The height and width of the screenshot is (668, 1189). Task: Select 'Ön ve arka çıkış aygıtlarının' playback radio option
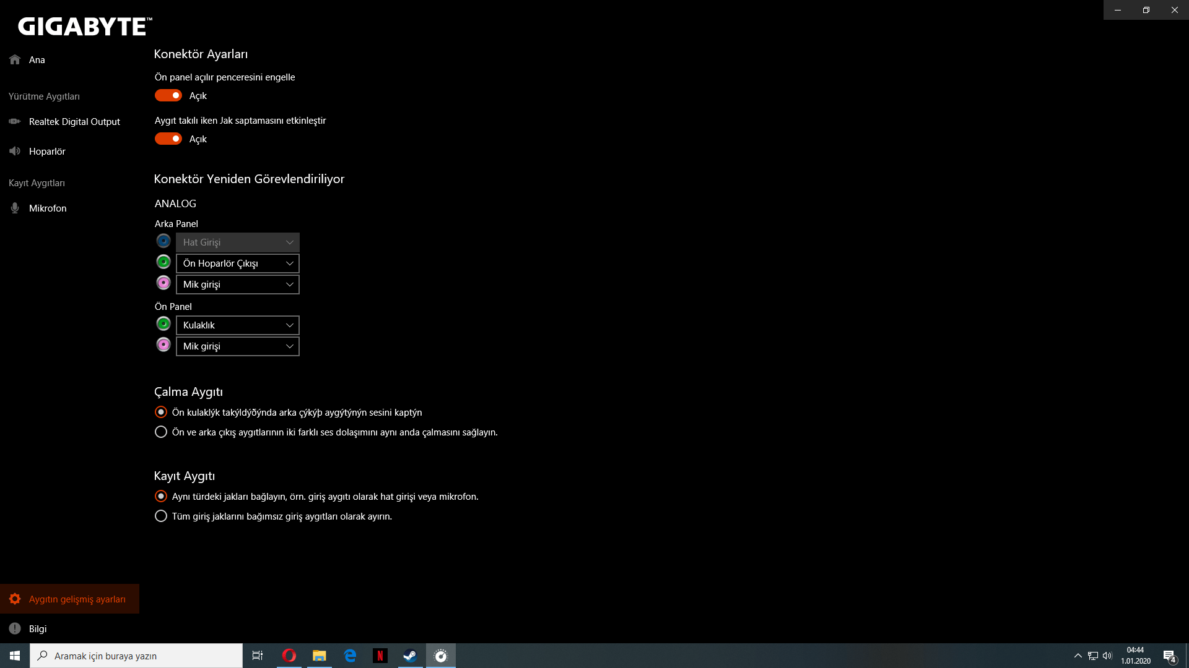pos(161,432)
